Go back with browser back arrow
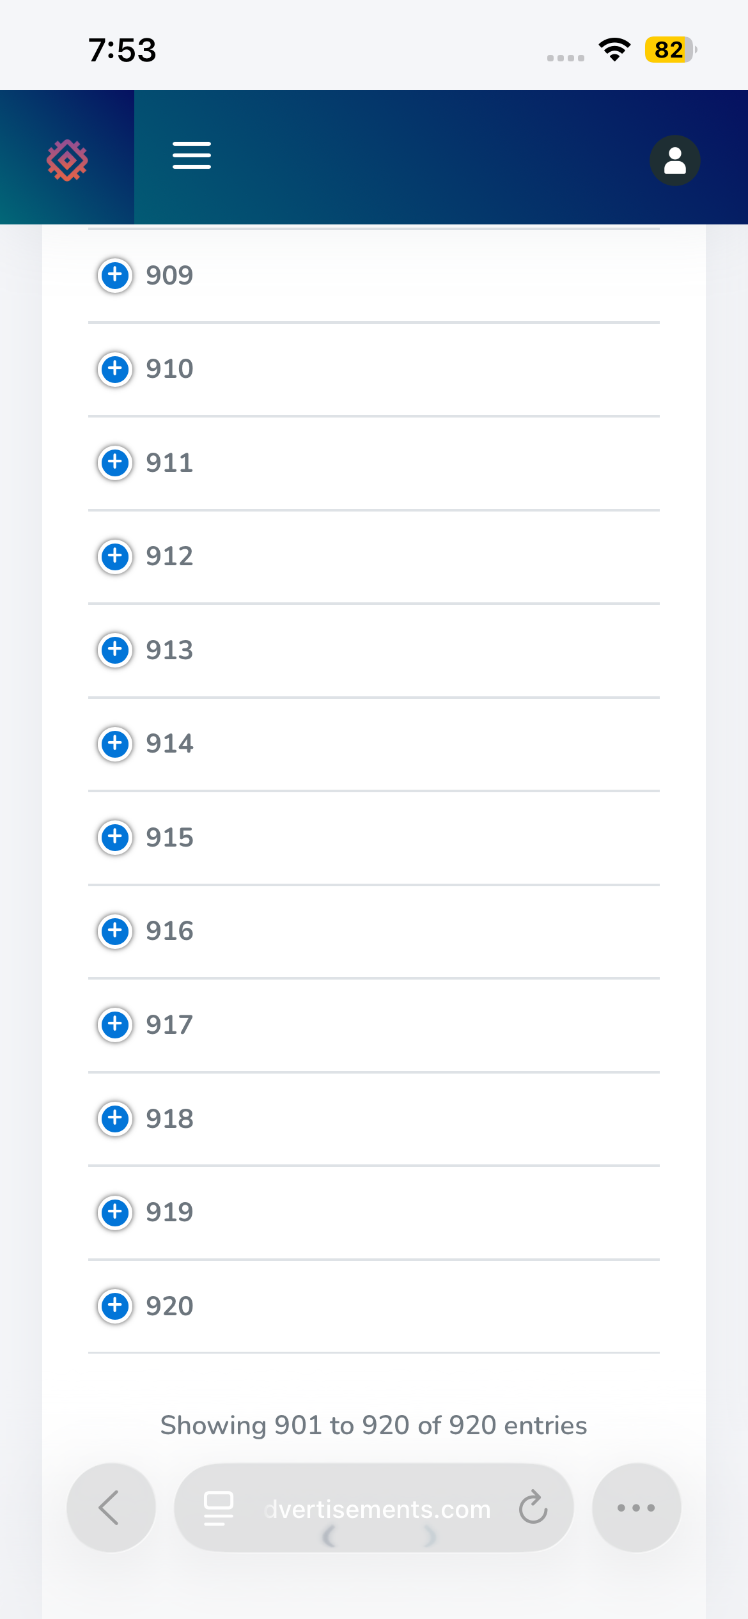The image size is (748, 1619). (x=111, y=1507)
